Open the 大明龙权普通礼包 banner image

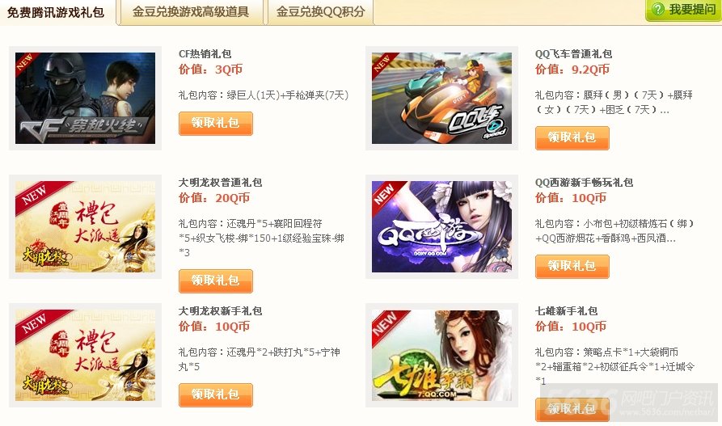point(85,226)
